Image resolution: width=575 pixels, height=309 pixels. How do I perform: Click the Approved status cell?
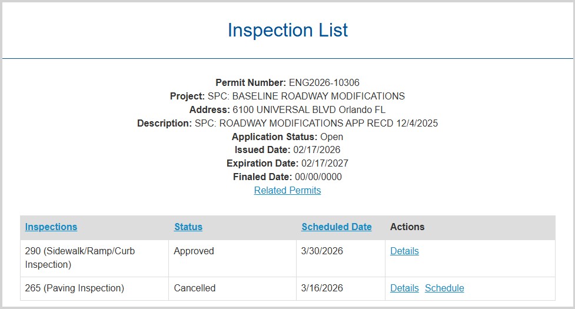[194, 251]
